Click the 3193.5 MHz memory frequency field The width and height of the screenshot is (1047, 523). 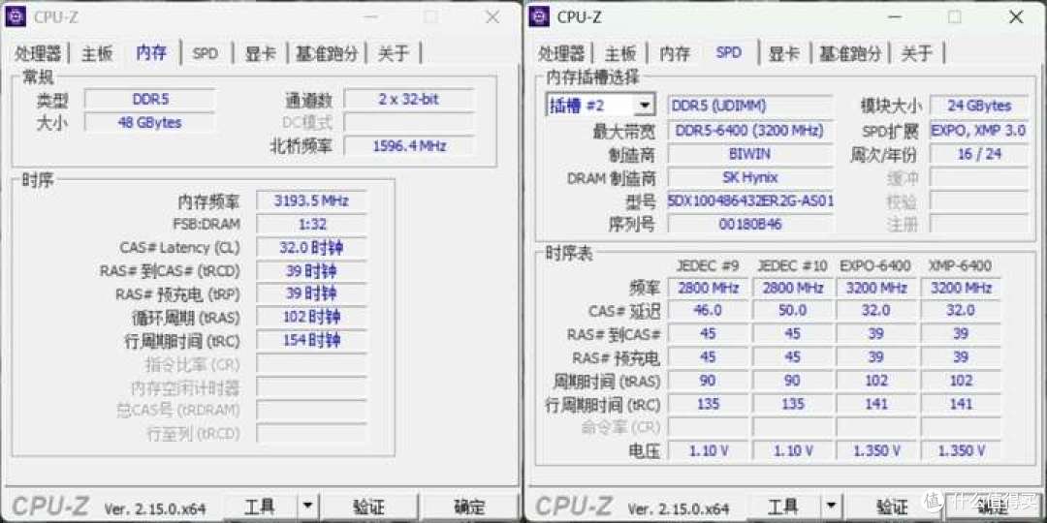click(311, 200)
